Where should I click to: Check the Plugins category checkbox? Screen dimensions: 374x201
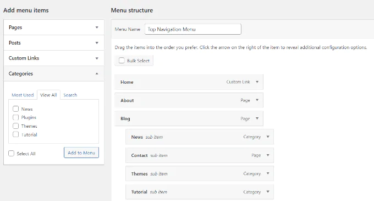pos(16,117)
